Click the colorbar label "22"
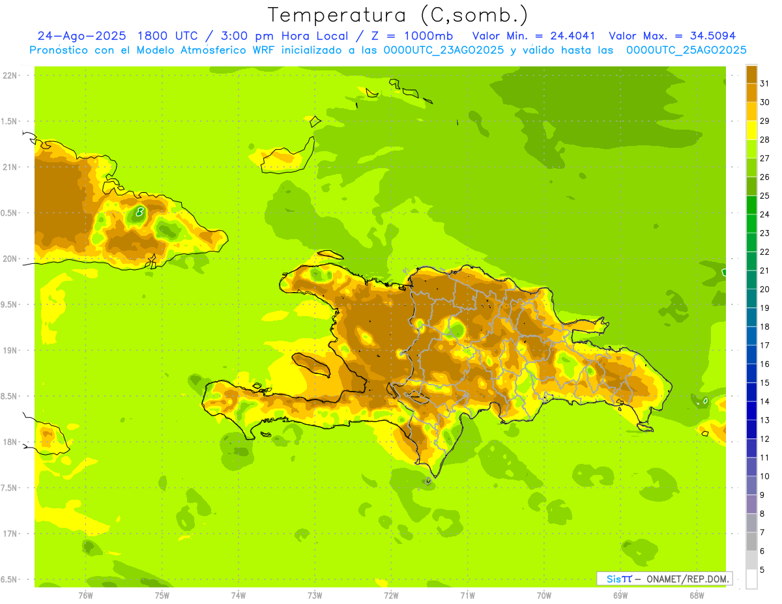Viewport: 782px width, 604px height. coord(765,252)
